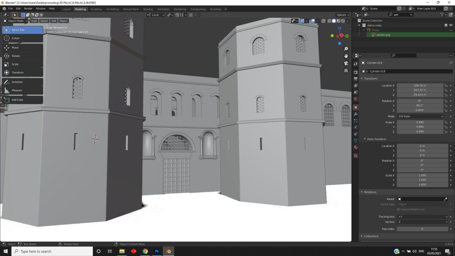The image size is (455, 256).
Task: Open the Object Mode dropdown
Action: (16, 21)
